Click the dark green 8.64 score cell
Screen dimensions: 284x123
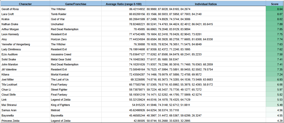pyautogui.click(x=275, y=9)
